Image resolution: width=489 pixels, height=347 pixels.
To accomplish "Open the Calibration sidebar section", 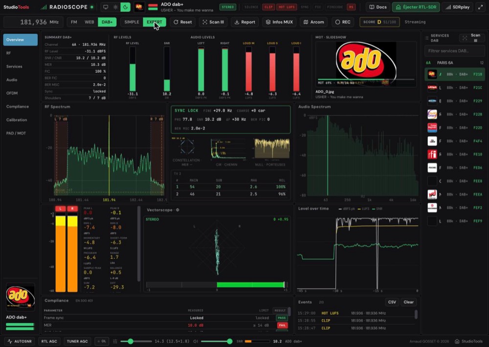I will click(20, 120).
